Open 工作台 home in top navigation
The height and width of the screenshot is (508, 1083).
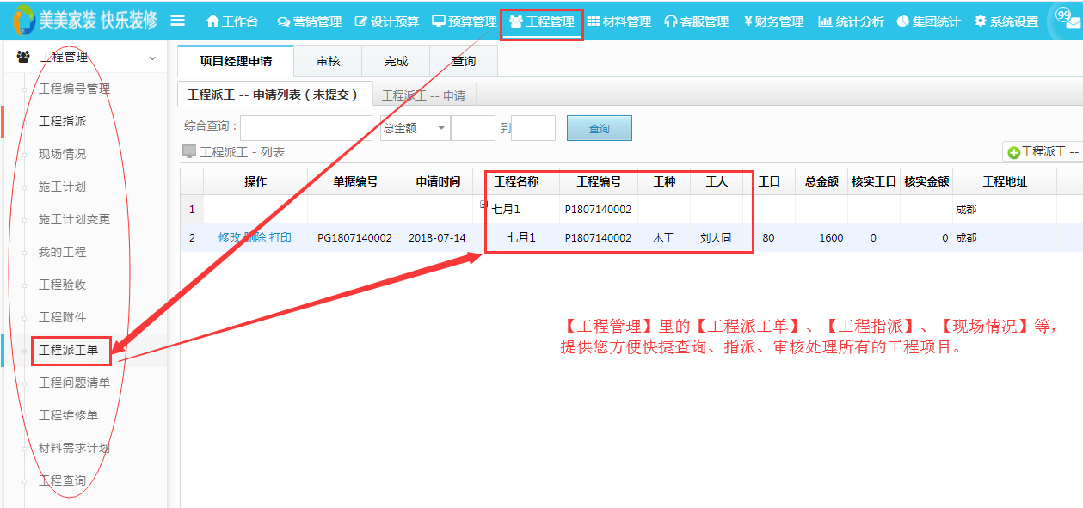pyautogui.click(x=232, y=21)
